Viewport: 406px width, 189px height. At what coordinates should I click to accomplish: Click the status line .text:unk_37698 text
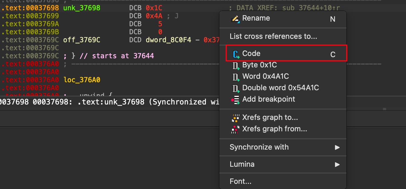click(111, 102)
